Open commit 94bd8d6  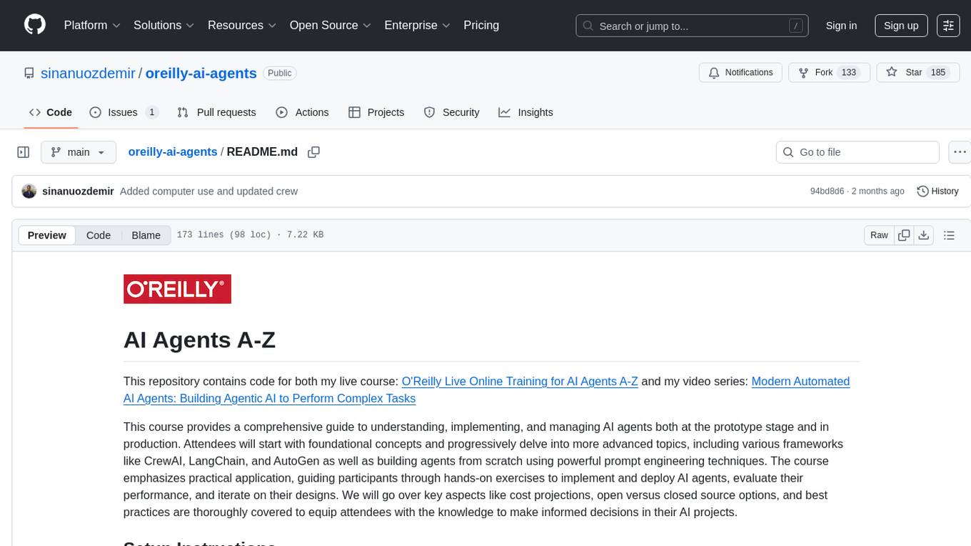click(x=827, y=192)
